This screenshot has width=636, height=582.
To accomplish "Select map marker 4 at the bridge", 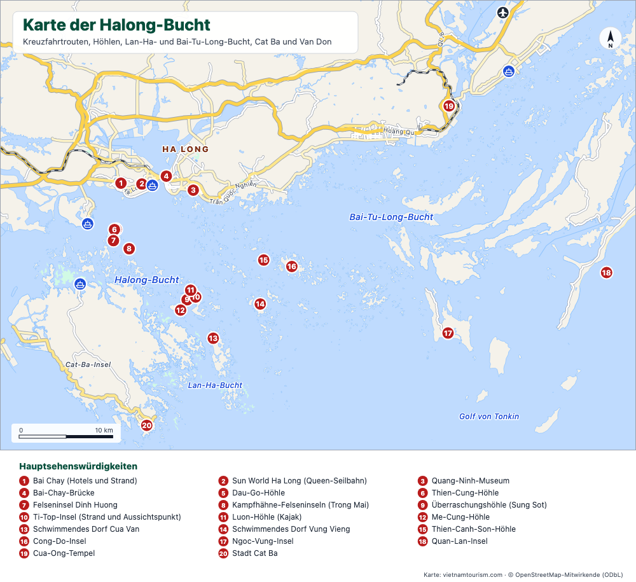I will (x=166, y=176).
